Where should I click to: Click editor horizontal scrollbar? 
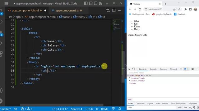62,105
